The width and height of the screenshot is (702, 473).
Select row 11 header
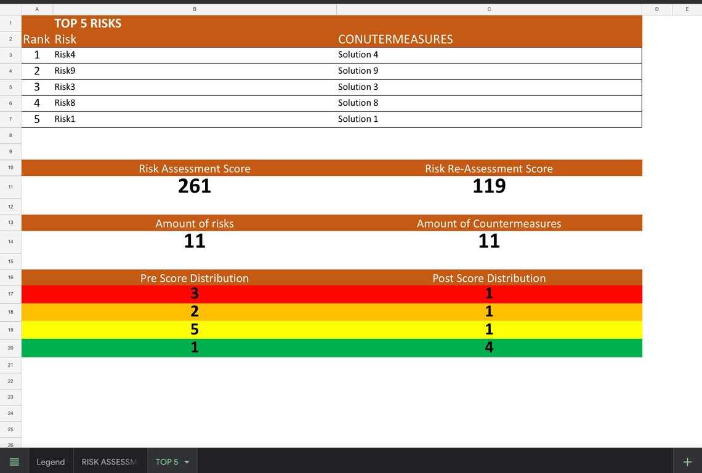point(10,186)
